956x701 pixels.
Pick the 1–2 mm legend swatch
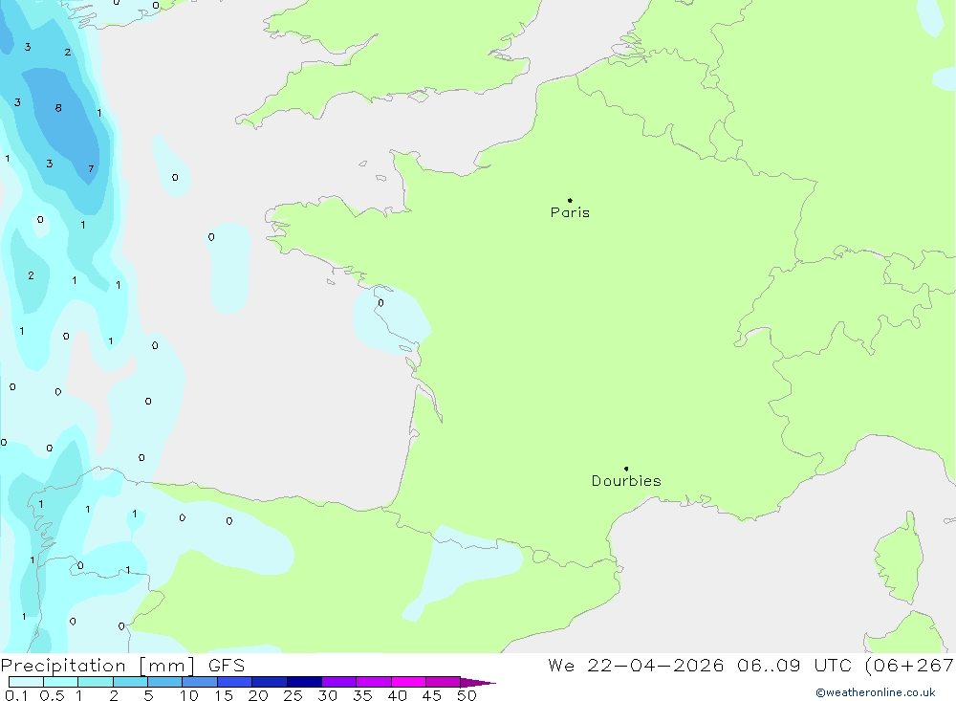click(96, 682)
